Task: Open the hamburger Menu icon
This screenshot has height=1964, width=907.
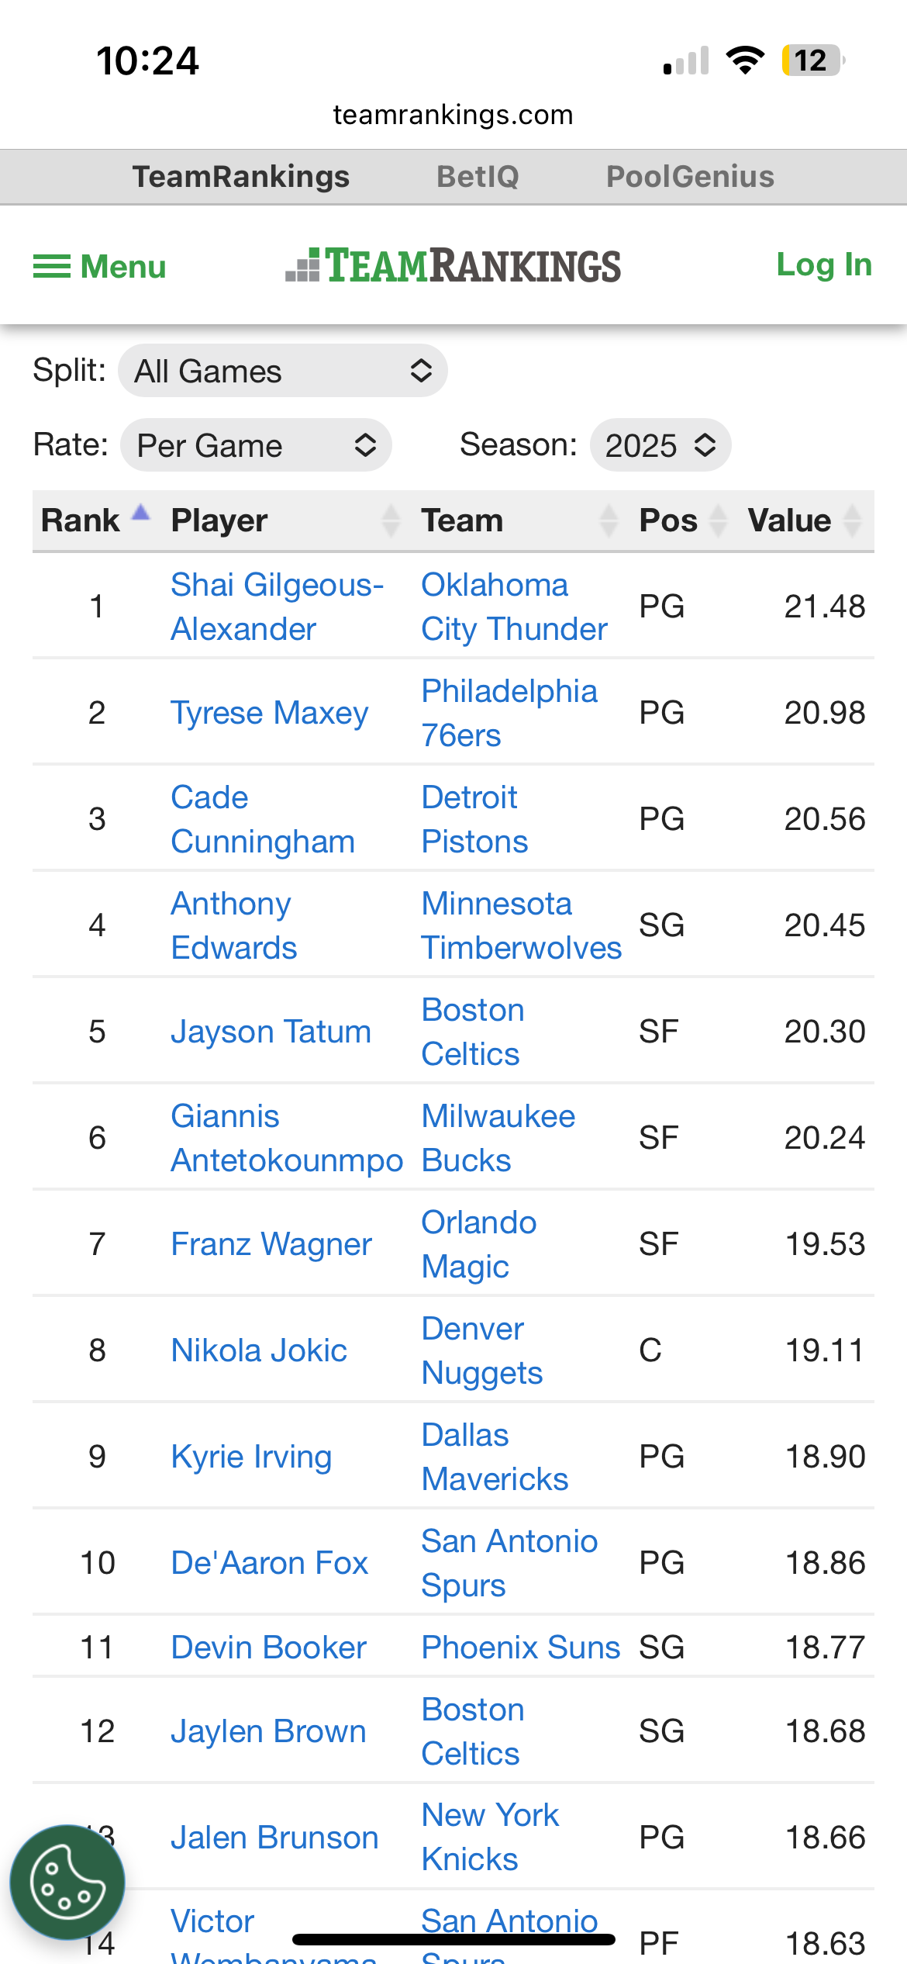Action: pyautogui.click(x=52, y=266)
